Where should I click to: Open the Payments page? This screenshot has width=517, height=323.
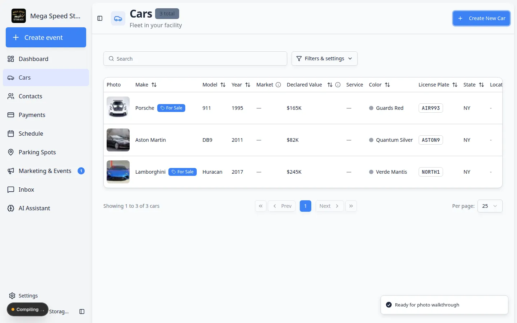tap(46, 115)
